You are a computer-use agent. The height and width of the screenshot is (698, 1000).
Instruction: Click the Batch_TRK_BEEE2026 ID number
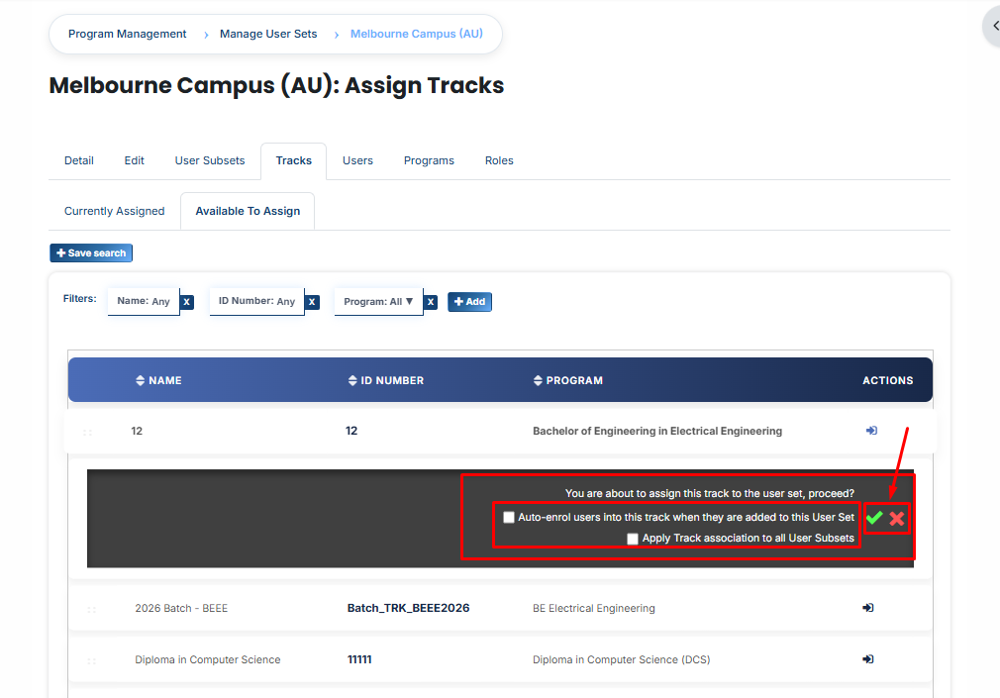(x=408, y=608)
